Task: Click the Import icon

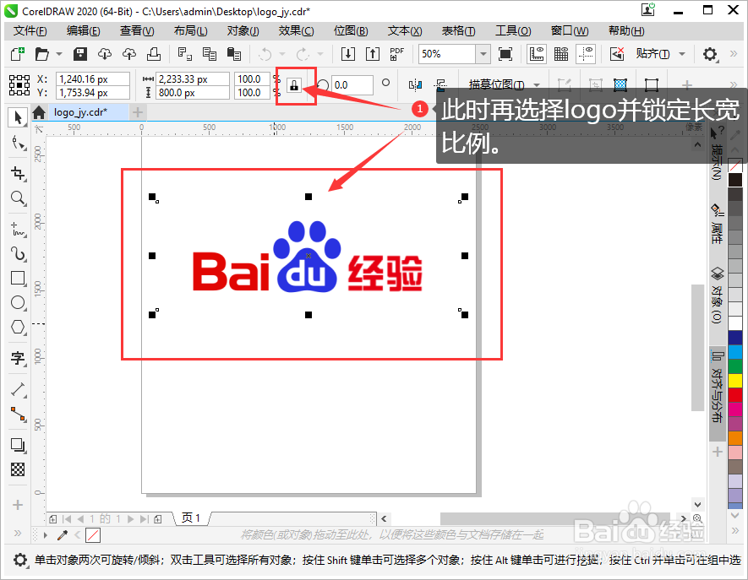Action: [x=347, y=54]
